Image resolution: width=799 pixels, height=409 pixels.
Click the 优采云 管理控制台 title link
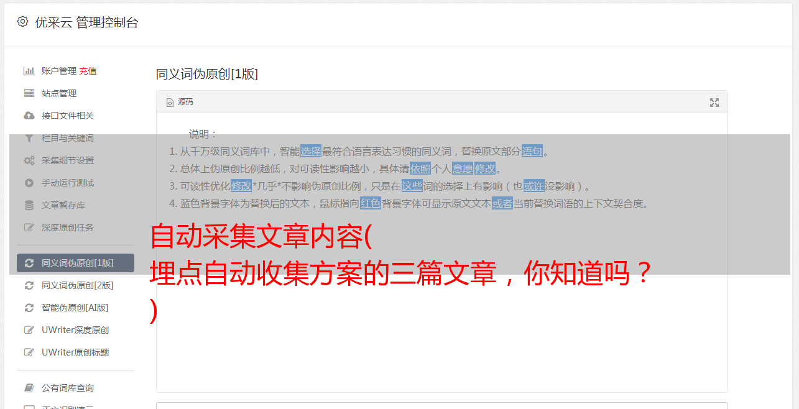pos(86,22)
